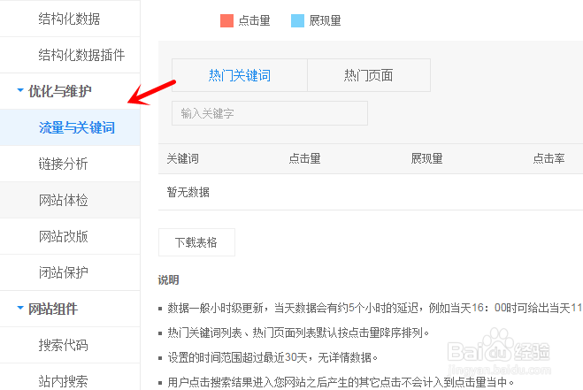Switch to the 热门关键词 tab
The image size is (583, 390).
pos(240,75)
